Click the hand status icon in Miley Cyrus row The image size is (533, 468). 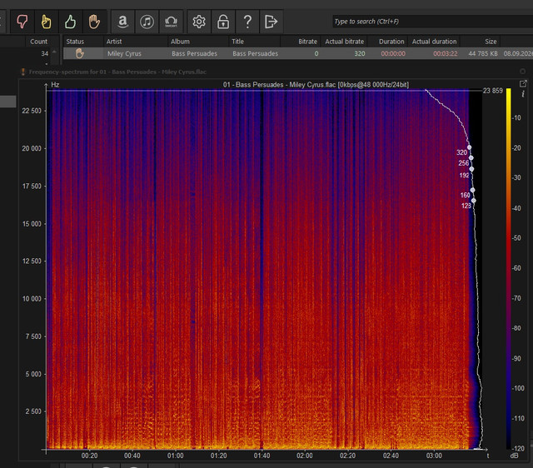[80, 53]
